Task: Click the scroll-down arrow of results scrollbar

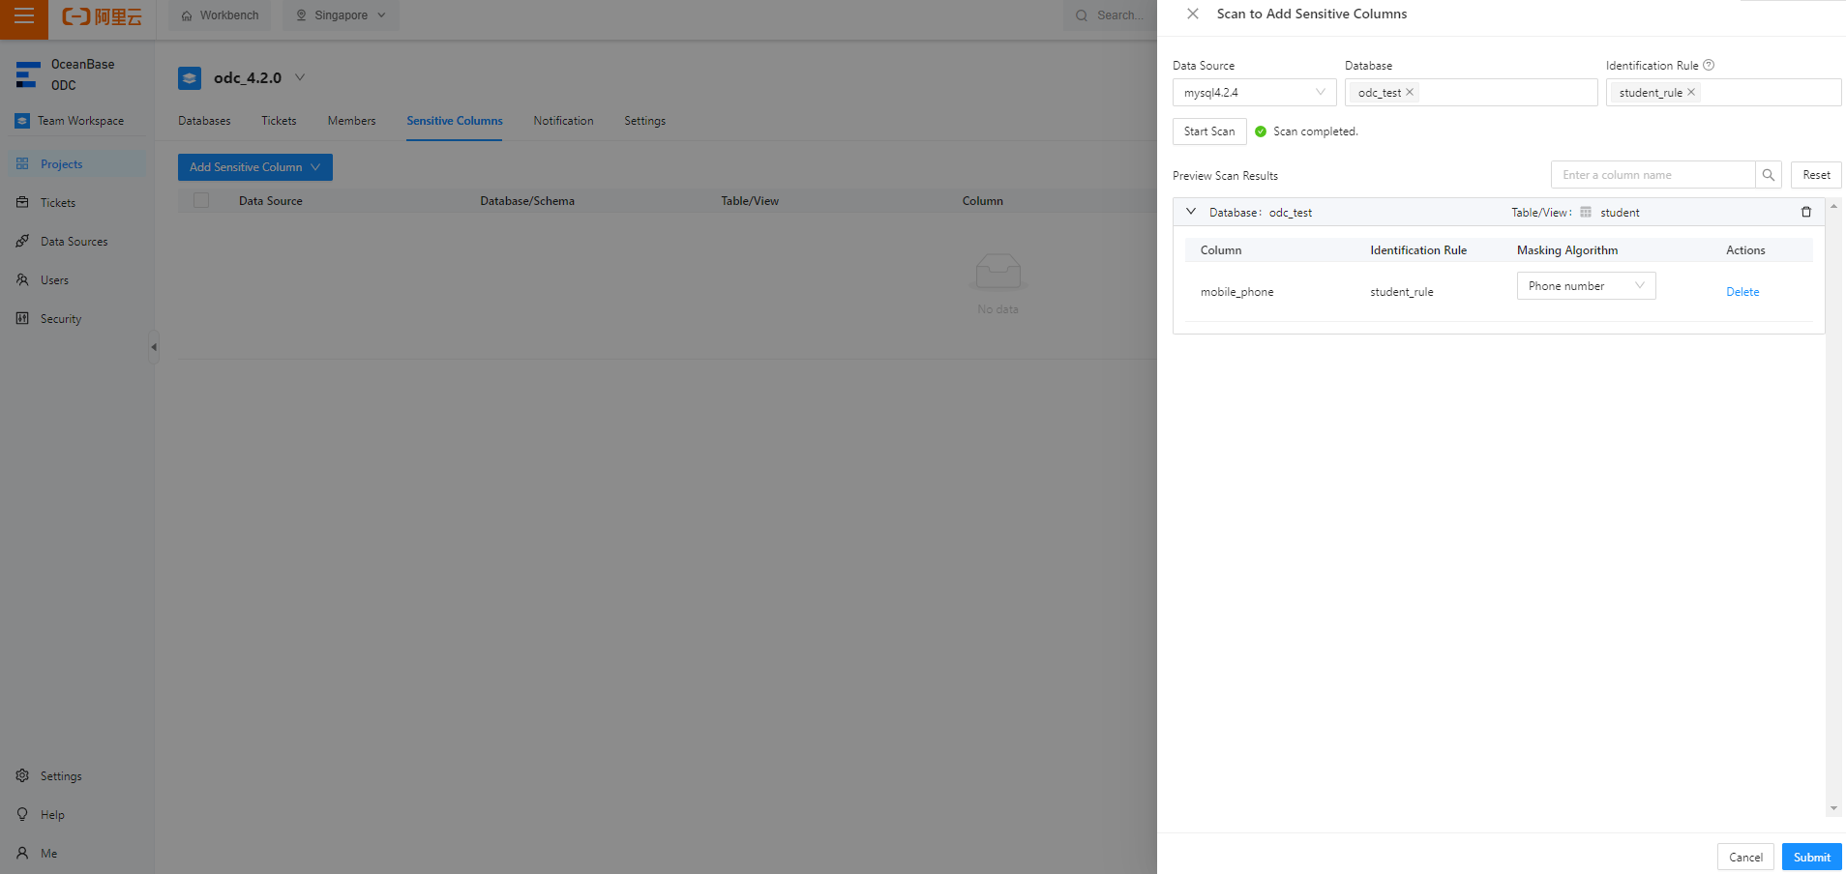Action: click(x=1833, y=808)
